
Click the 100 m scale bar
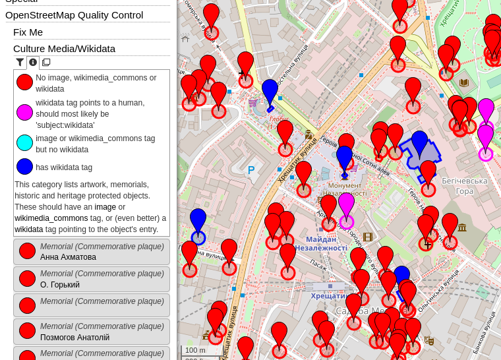(201, 351)
